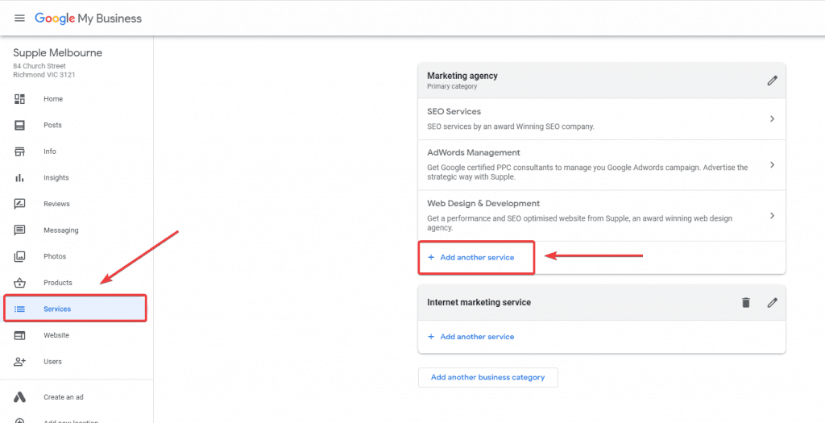Viewport: 825px width, 423px height.
Task: Open the AdWords Management title
Action: pyautogui.click(x=474, y=152)
